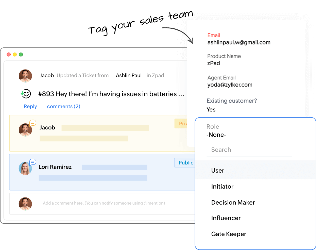Select User from the Role list

(x=218, y=171)
